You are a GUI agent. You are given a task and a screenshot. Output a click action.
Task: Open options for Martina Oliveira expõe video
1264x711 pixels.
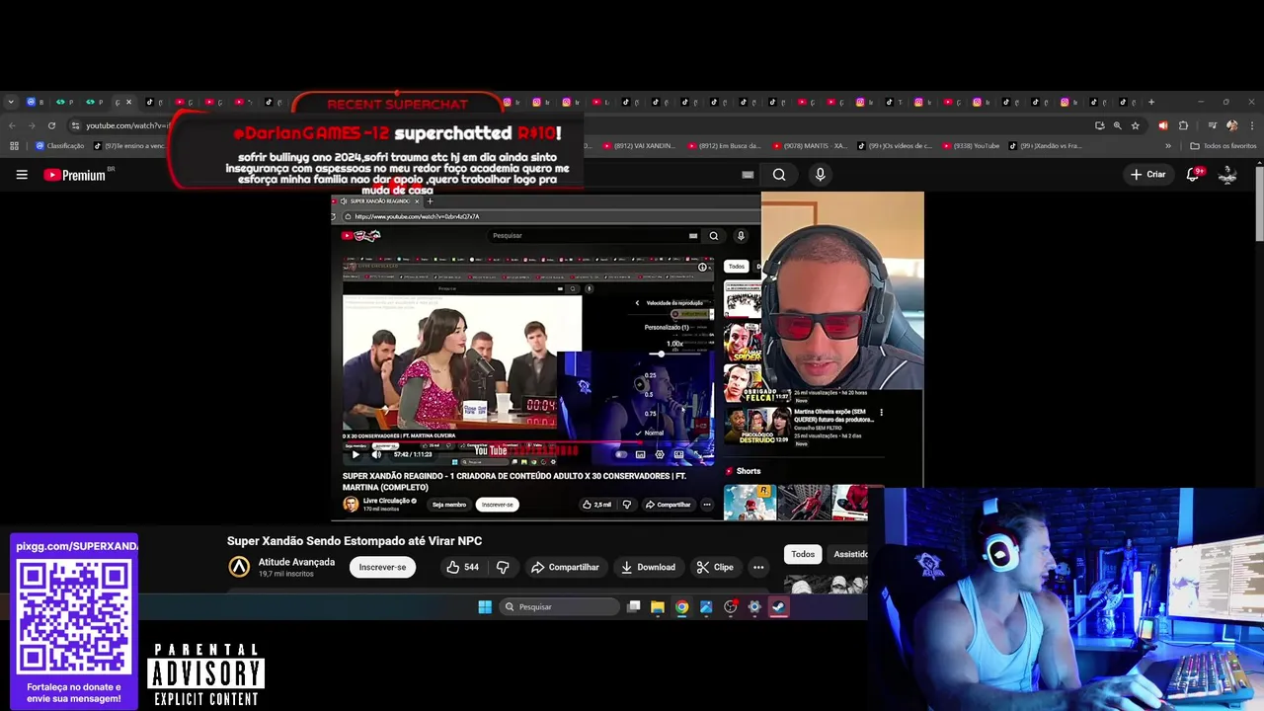pos(881,413)
